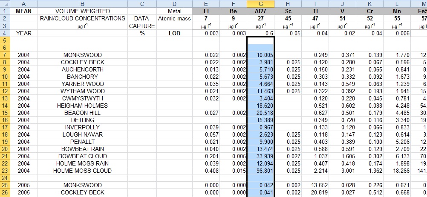427x197 pixels.
Task: Select the column K header
Action: pos(371,3)
